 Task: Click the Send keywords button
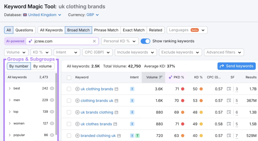237,66
